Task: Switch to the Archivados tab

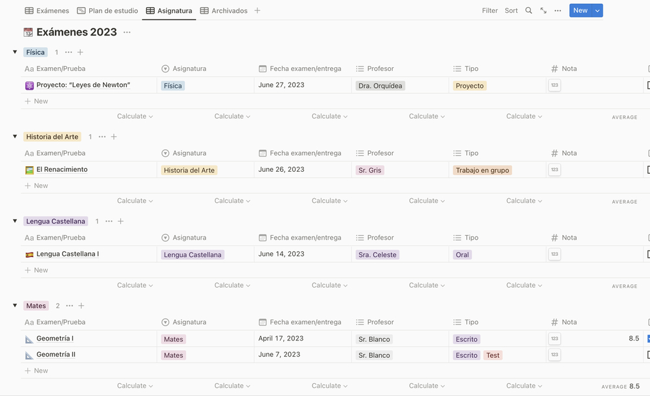Action: [224, 11]
